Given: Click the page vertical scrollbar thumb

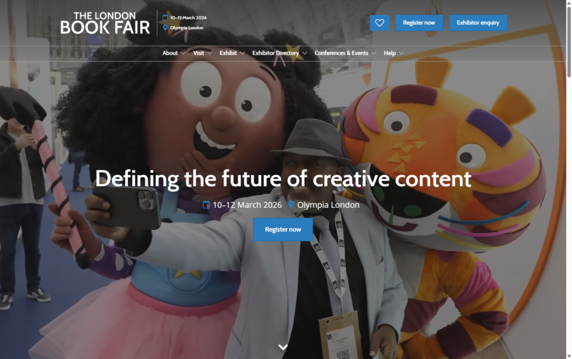Looking at the screenshot, I should pyautogui.click(x=569, y=41).
